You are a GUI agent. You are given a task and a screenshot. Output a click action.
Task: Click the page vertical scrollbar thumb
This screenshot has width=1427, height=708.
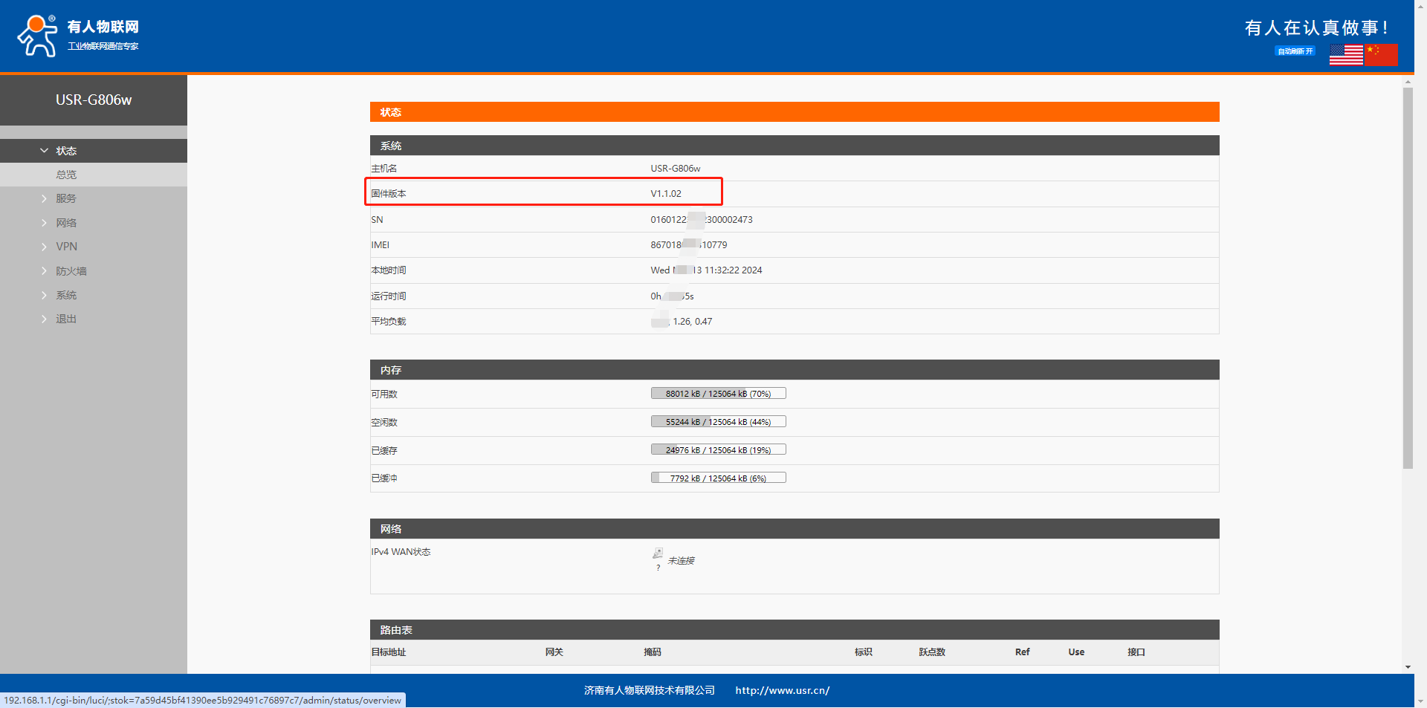(x=1408, y=279)
